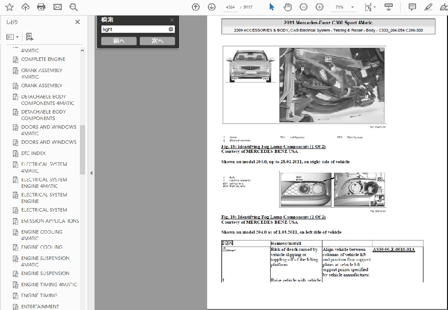Click the engine bay fog lamp photo

coord(332,85)
